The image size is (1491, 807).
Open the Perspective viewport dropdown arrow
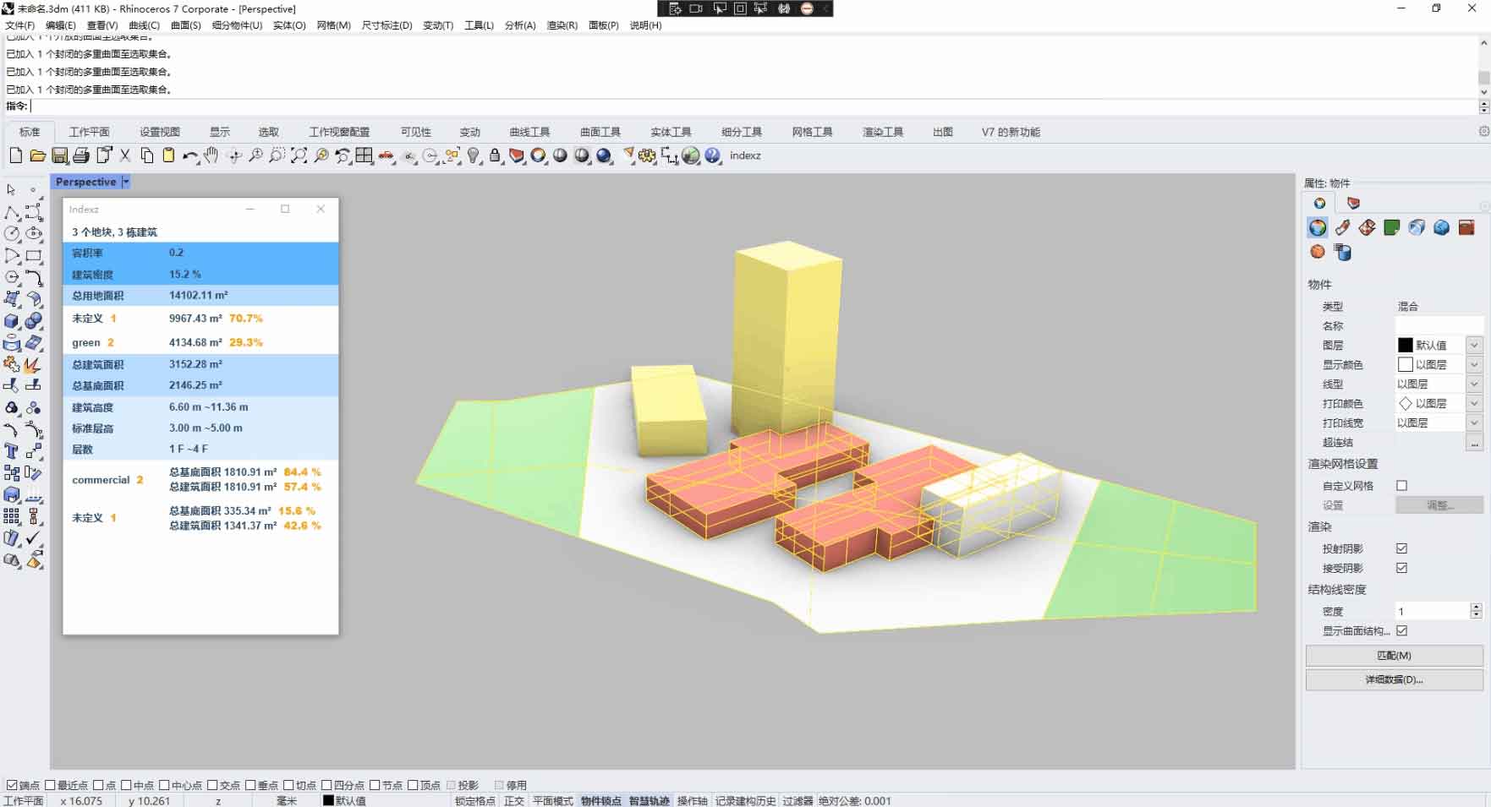(x=126, y=182)
